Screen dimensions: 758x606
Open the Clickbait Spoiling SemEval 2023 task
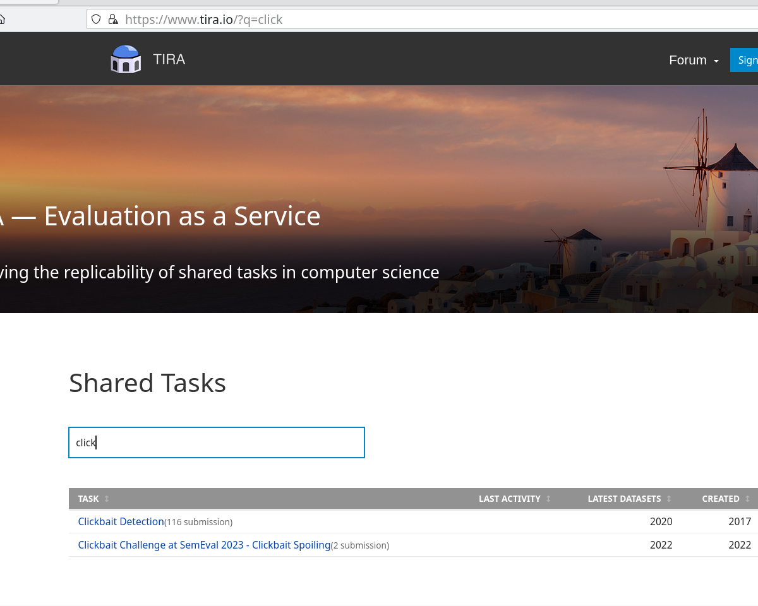(204, 545)
